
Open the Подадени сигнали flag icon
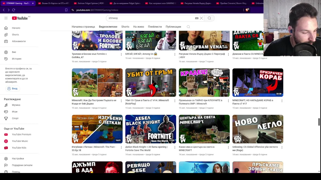pyautogui.click(x=6, y=165)
